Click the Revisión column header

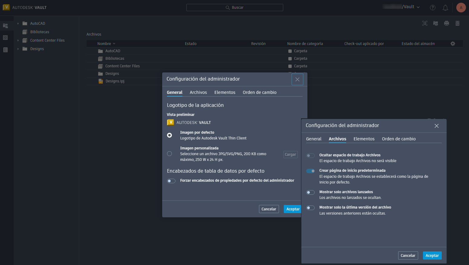258,44
